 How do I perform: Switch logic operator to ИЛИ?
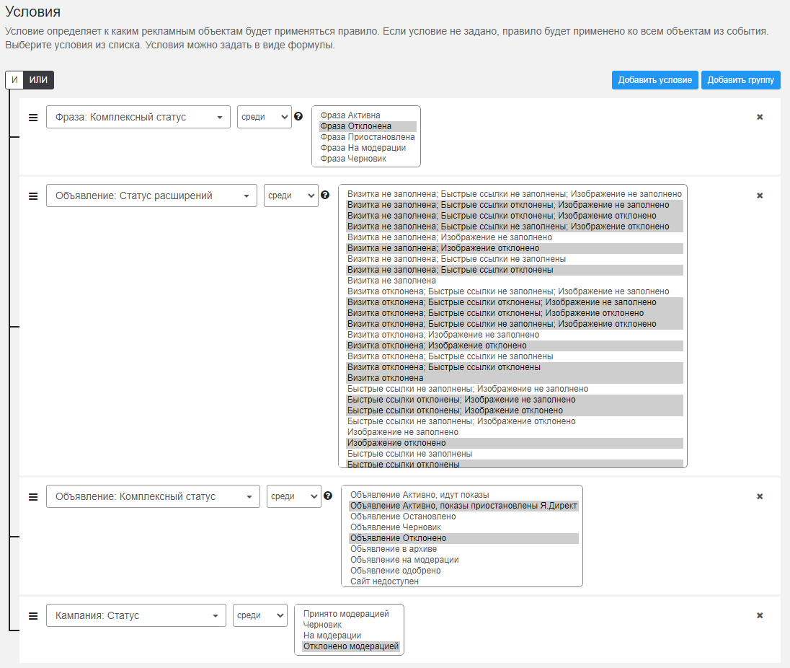tap(39, 80)
